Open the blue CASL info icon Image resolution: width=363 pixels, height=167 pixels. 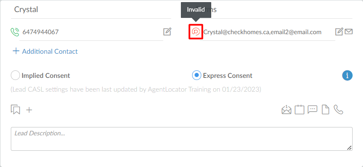pyautogui.click(x=347, y=75)
